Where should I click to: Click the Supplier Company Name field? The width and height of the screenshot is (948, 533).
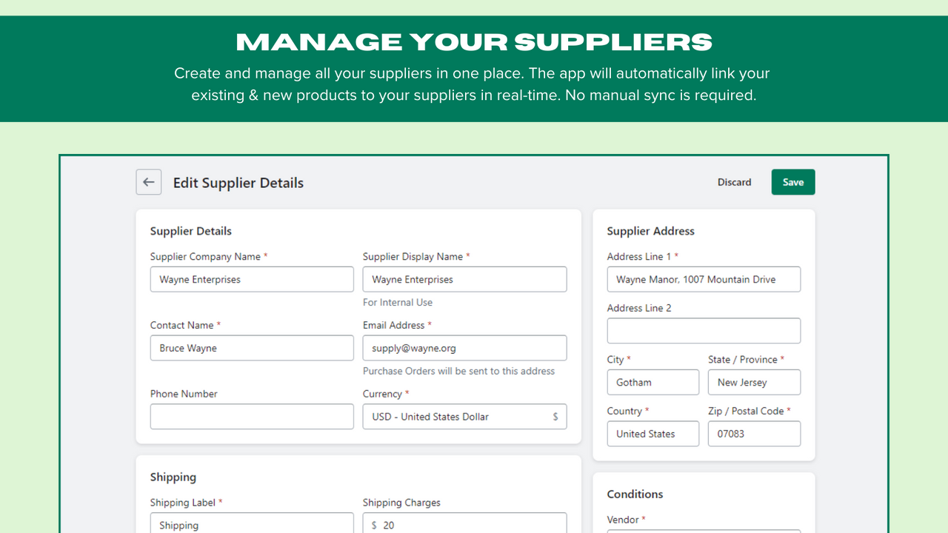point(252,279)
